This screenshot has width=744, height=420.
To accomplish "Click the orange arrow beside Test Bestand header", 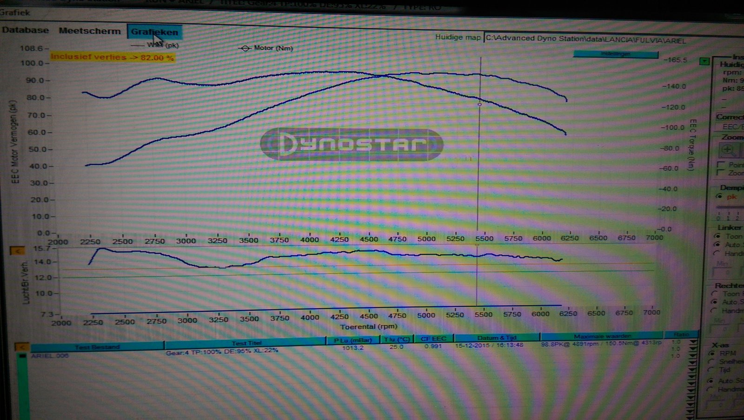I will tap(22, 347).
